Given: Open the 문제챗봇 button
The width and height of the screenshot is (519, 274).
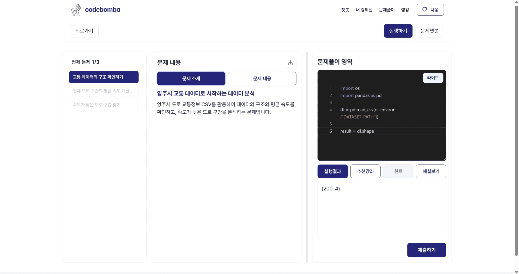Looking at the screenshot, I should 429,31.
